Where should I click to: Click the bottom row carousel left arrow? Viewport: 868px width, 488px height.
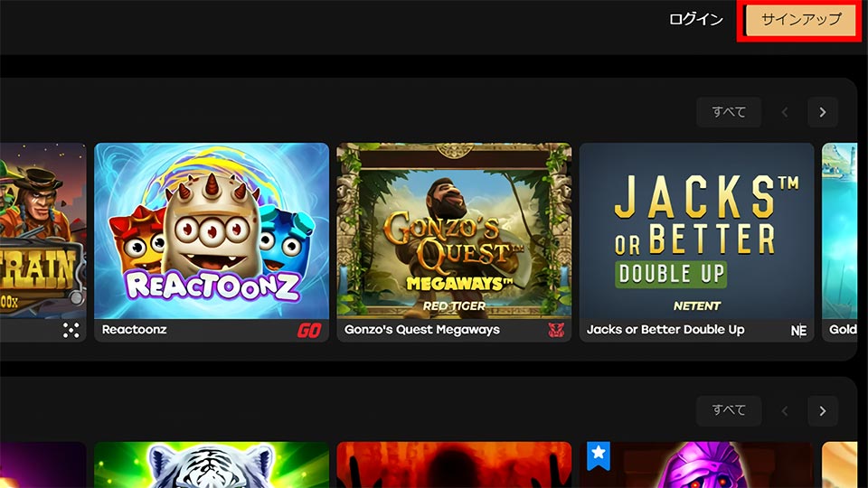[x=785, y=410]
